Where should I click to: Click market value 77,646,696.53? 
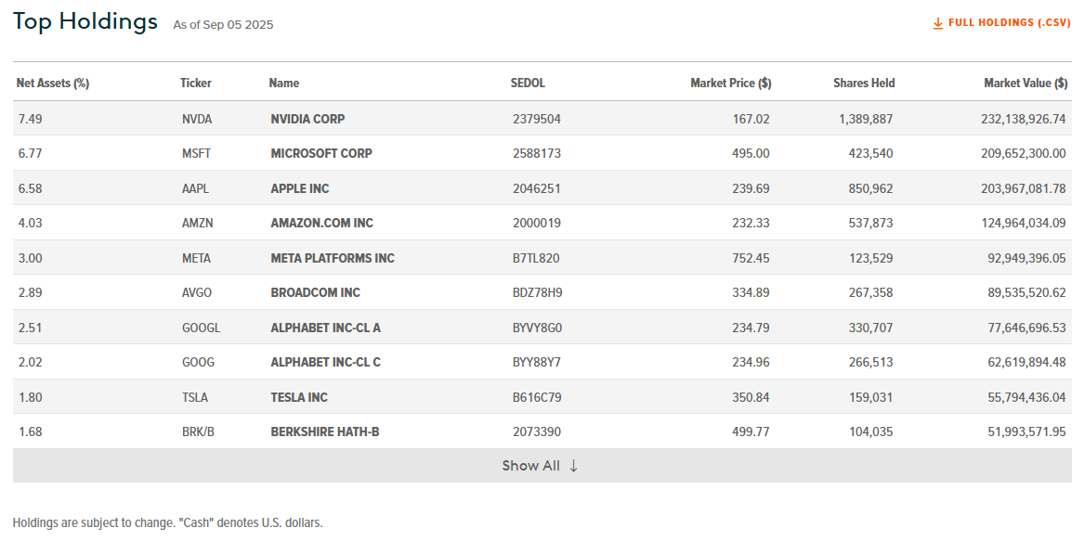click(x=1027, y=328)
